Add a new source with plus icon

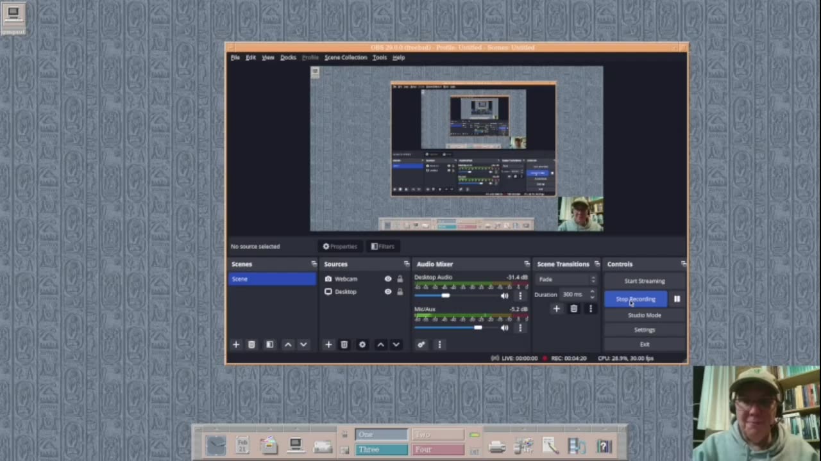328,344
